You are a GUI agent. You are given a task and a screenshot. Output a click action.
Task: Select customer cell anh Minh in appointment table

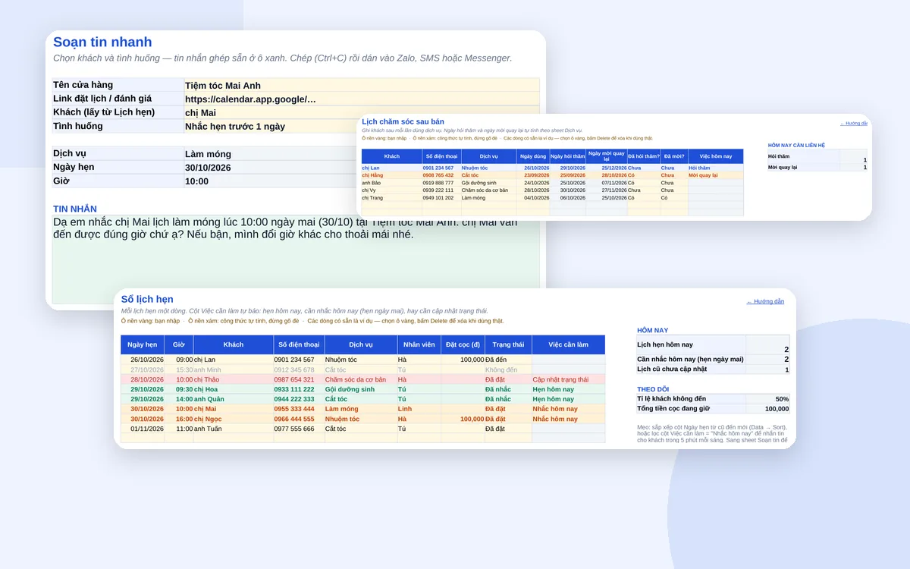pos(234,369)
